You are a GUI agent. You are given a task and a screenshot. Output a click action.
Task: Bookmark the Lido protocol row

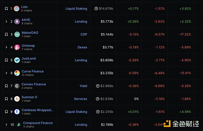tap(6, 8)
